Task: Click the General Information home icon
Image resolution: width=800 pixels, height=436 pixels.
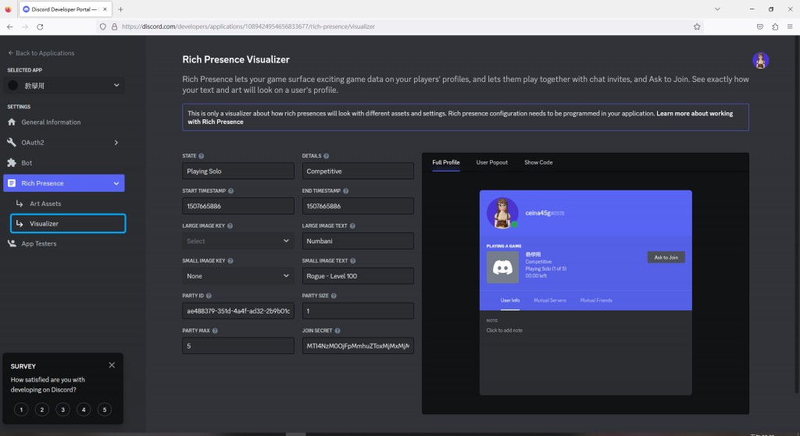Action: point(12,122)
